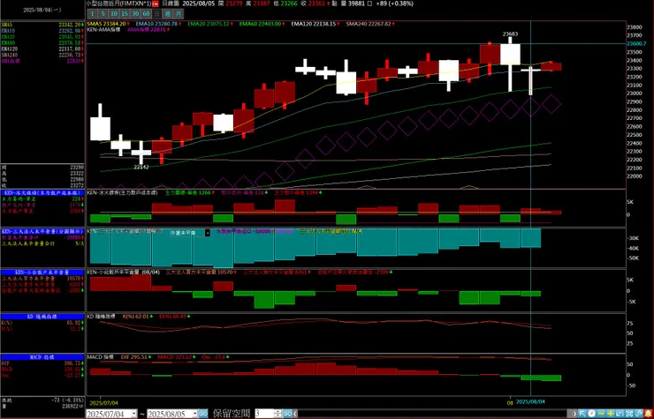
Task: Switch to the 5-minute timeframe
Action: click(103, 14)
